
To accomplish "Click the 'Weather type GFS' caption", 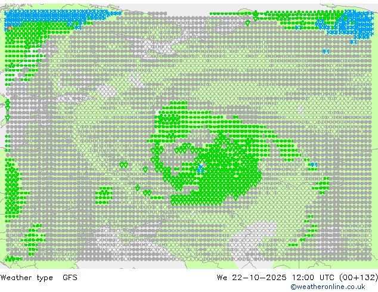I will pyautogui.click(x=39, y=278).
